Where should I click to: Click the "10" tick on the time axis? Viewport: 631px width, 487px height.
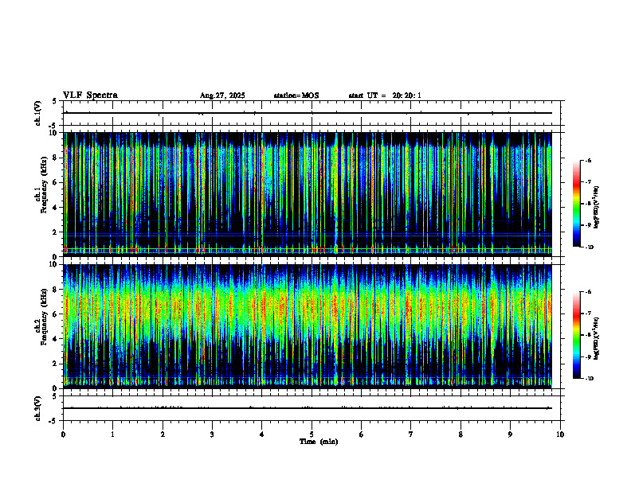tap(560, 434)
